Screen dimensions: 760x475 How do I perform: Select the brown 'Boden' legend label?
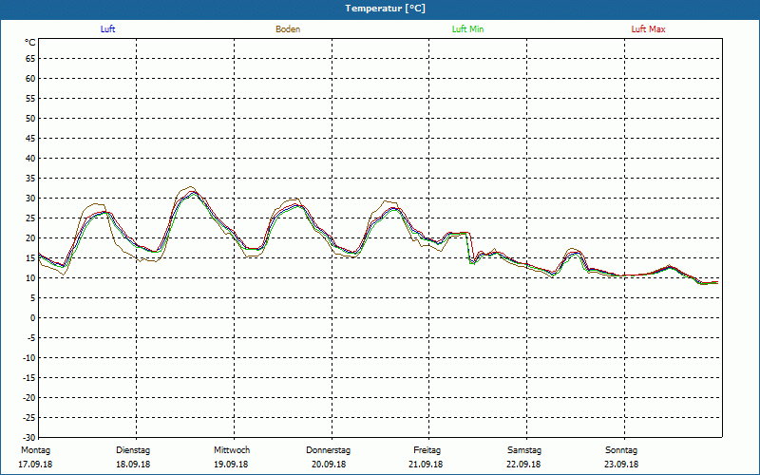tap(288, 29)
